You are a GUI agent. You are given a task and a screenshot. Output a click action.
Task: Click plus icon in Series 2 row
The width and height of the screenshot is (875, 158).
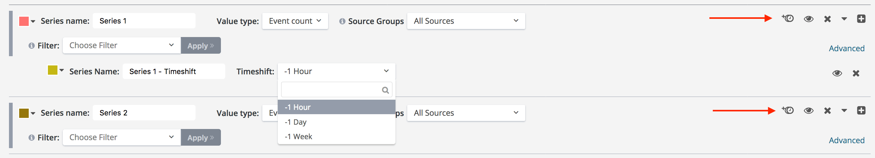[x=861, y=110]
